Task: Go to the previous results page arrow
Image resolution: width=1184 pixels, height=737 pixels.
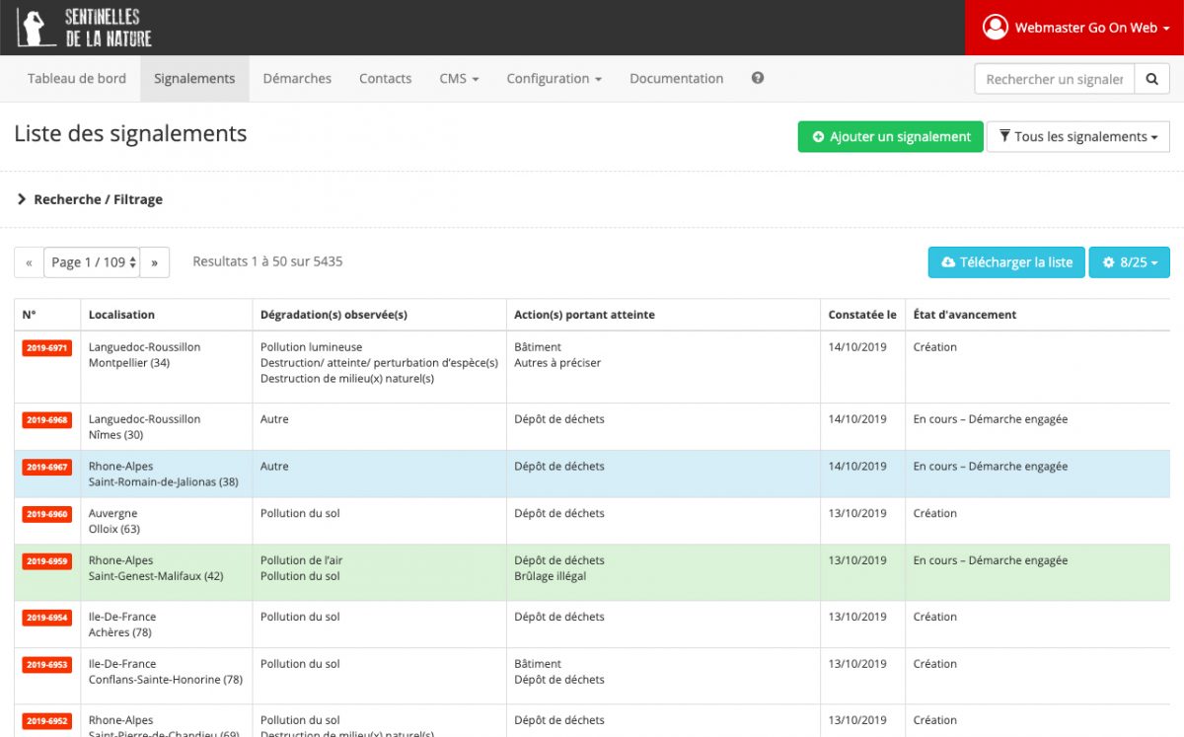Action: [x=29, y=262]
